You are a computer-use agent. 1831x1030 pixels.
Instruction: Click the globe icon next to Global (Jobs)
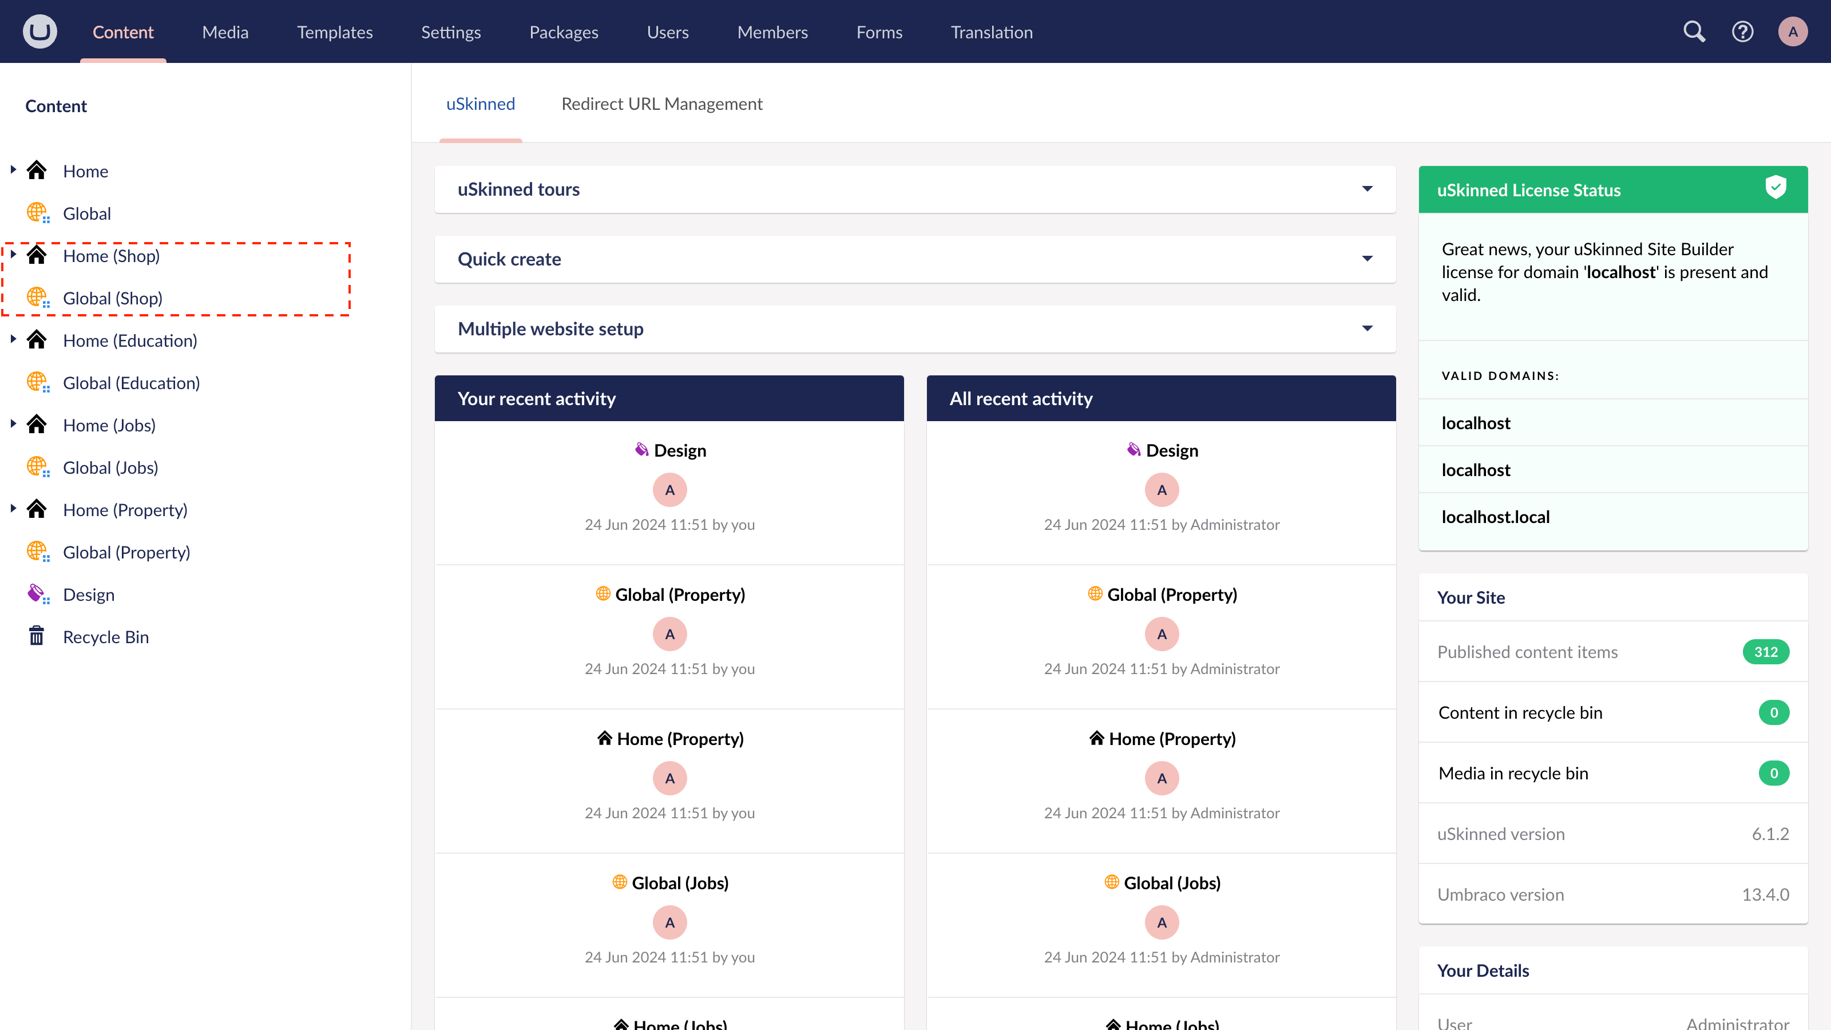pyautogui.click(x=37, y=466)
